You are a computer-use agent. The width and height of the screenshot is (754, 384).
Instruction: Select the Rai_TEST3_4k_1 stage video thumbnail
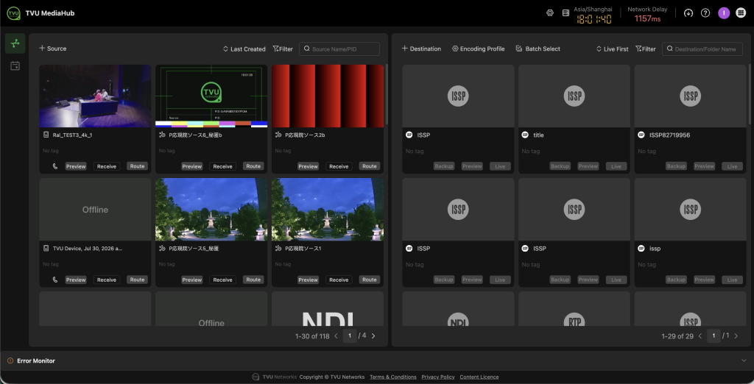click(95, 96)
